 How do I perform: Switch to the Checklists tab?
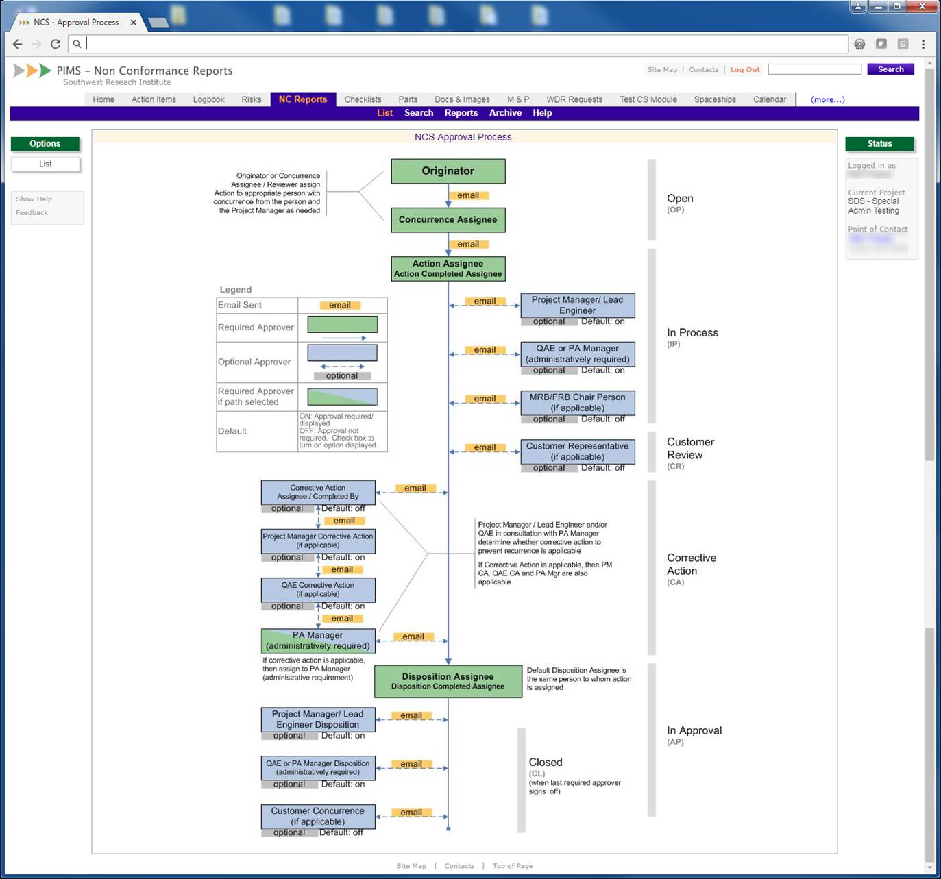(363, 99)
